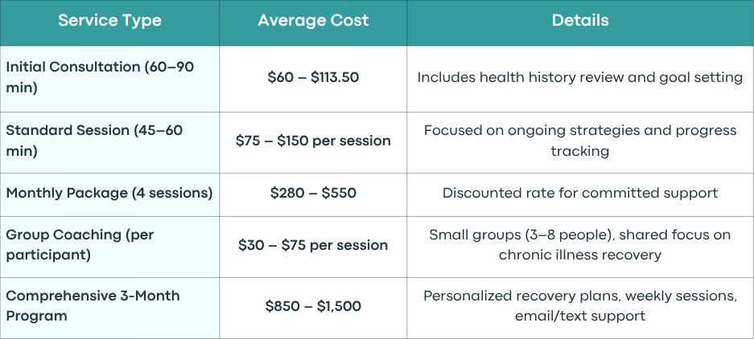Select the Standard Session (45–60 min) cell
The image size is (754, 339).
(x=109, y=143)
